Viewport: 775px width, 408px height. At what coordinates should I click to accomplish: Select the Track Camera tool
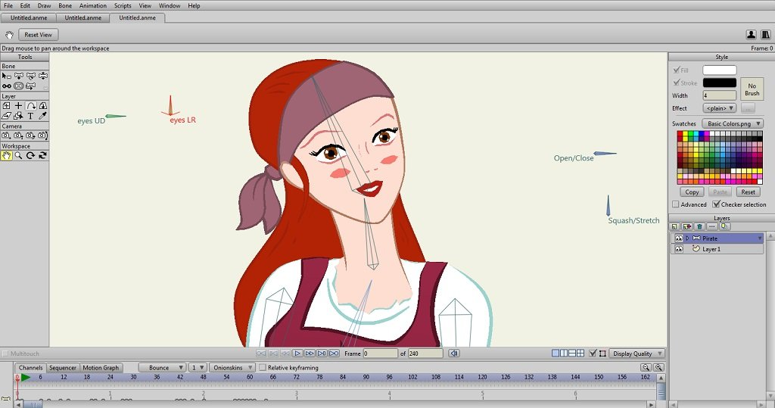(6, 135)
